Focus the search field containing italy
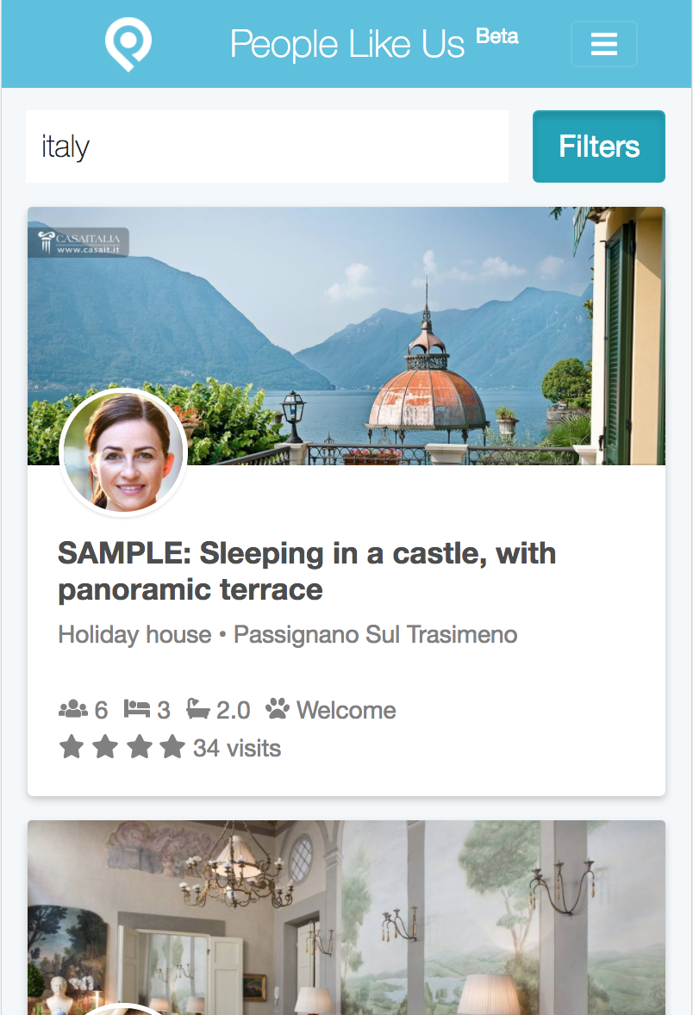 point(267,146)
